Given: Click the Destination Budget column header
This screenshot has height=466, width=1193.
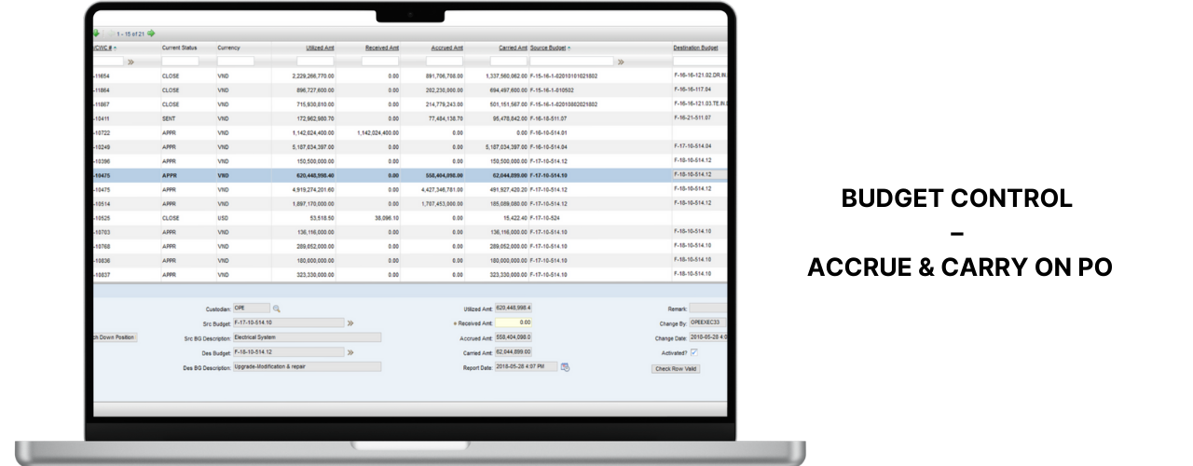Looking at the screenshot, I should 695,48.
